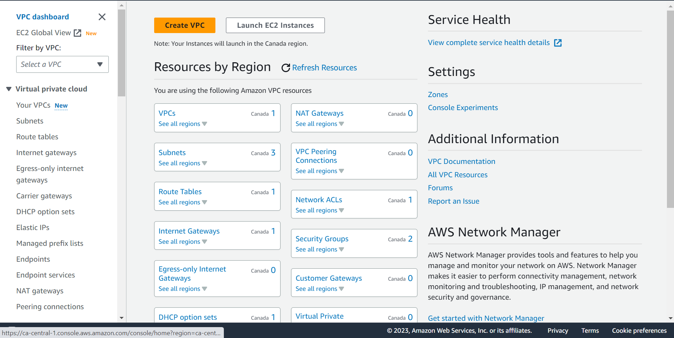Image resolution: width=674 pixels, height=338 pixels.
Task: Collapse the Virtual private cloud section
Action: click(9, 89)
